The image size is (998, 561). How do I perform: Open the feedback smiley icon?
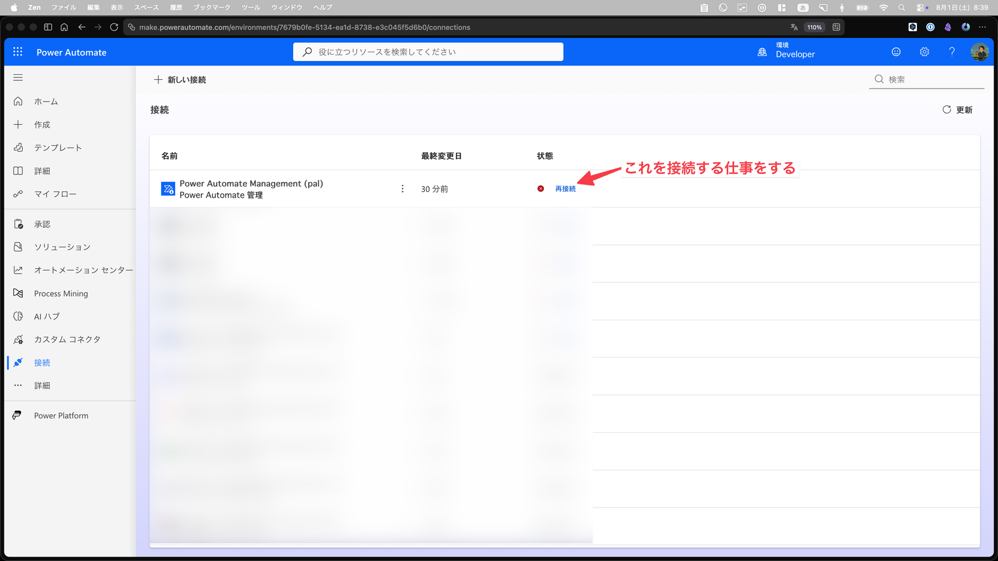click(896, 52)
